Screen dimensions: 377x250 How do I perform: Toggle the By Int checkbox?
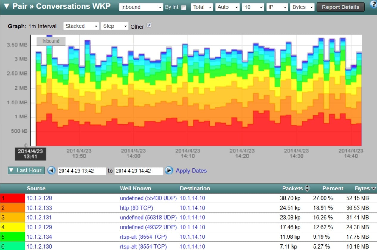click(x=184, y=7)
